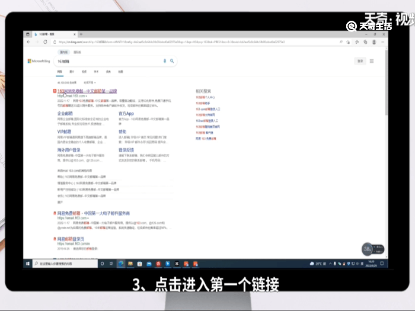Add this page to favorites star icon
The height and width of the screenshot is (311, 415).
click(x=348, y=42)
